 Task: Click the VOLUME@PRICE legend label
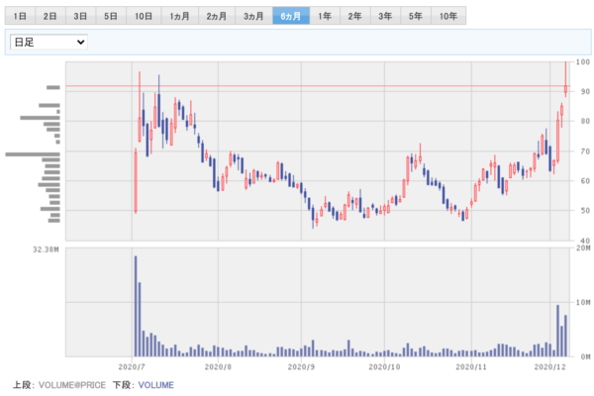pos(72,385)
